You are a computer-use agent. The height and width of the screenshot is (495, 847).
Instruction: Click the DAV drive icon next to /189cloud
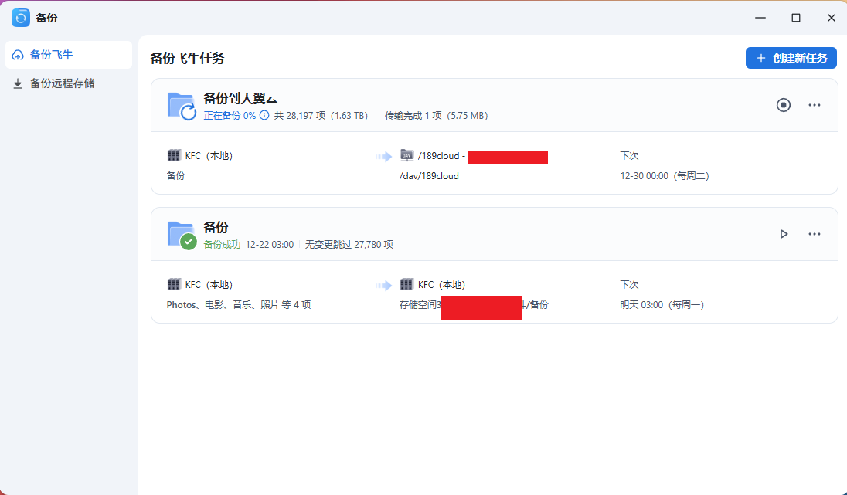tap(406, 156)
